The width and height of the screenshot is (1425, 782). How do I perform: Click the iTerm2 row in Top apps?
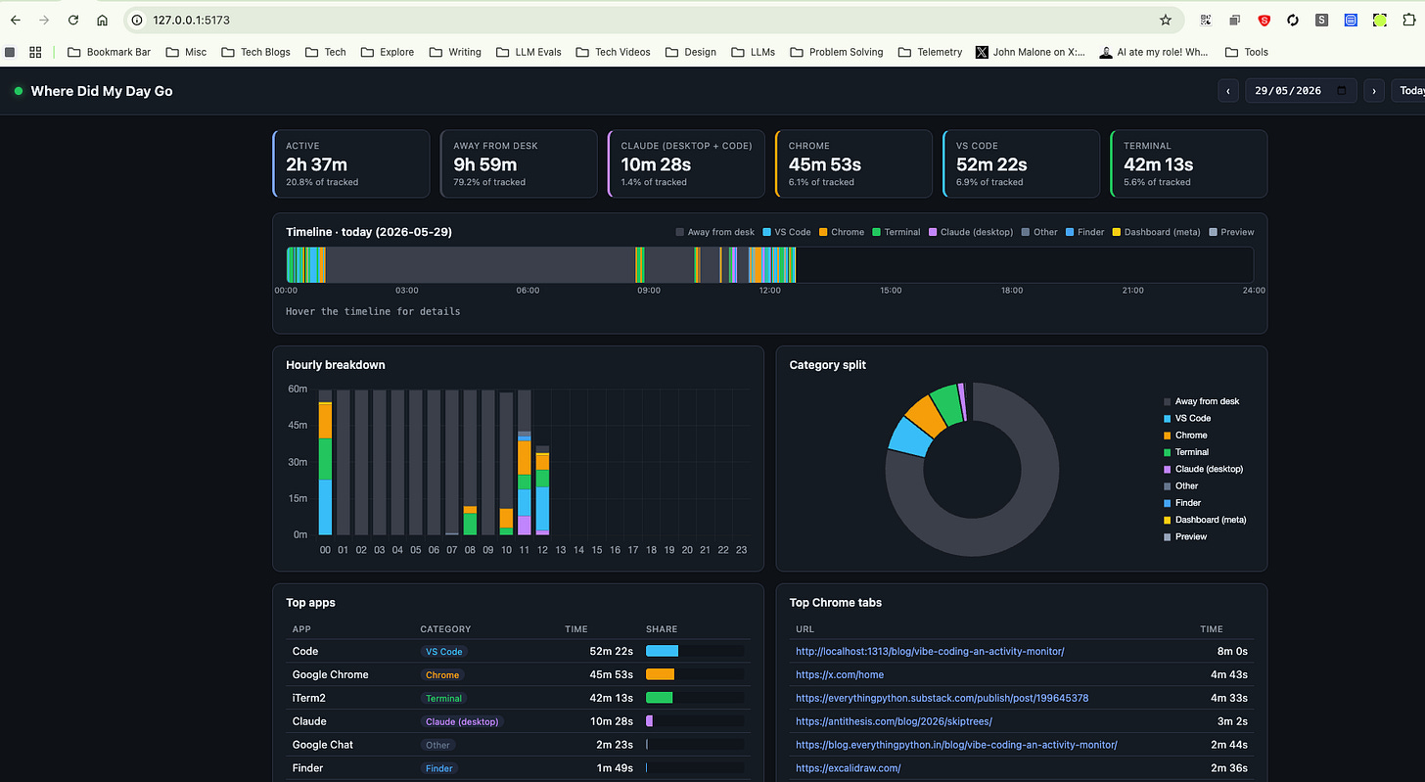pyautogui.click(x=519, y=698)
